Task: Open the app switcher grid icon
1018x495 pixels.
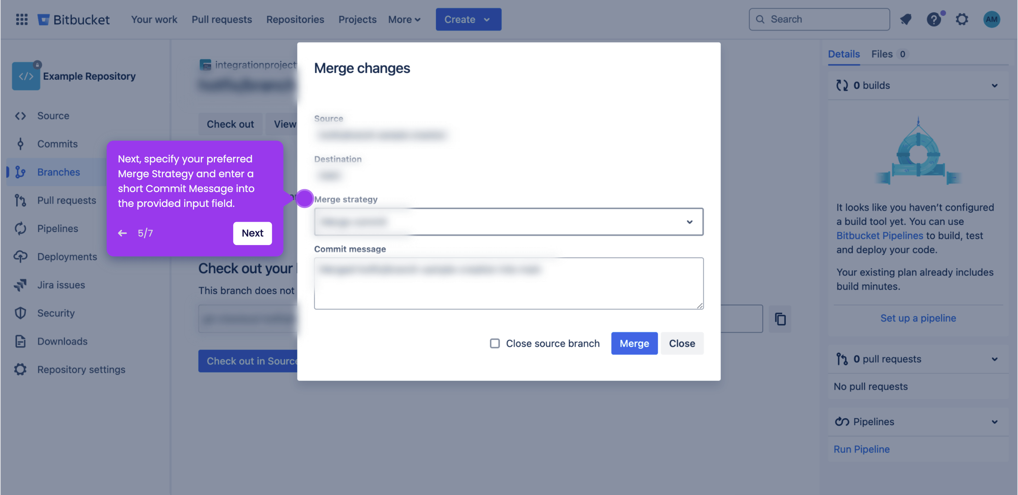Action: (22, 19)
